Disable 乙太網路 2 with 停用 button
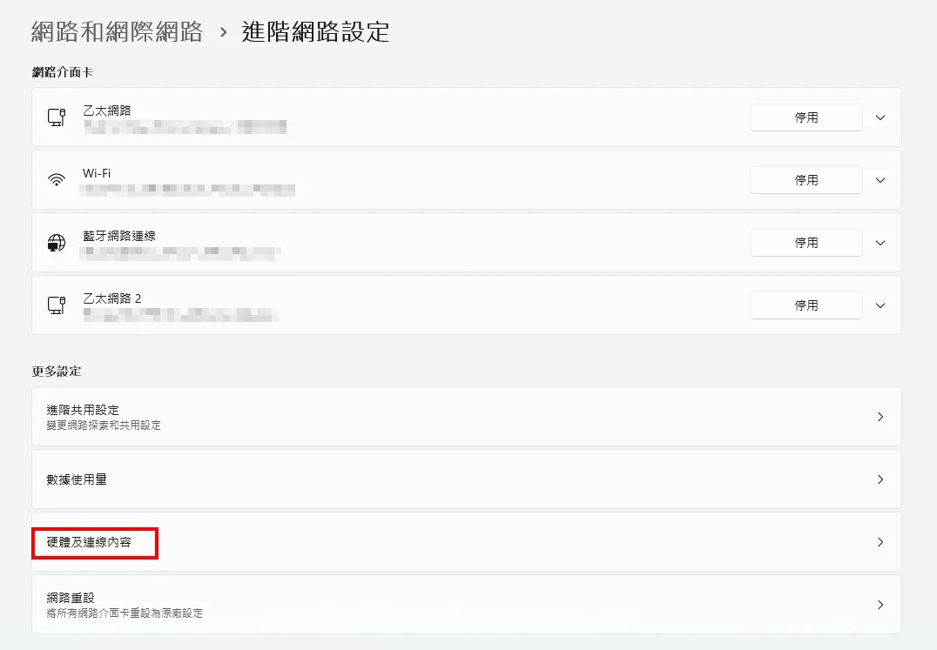The width and height of the screenshot is (937, 650). click(806, 305)
